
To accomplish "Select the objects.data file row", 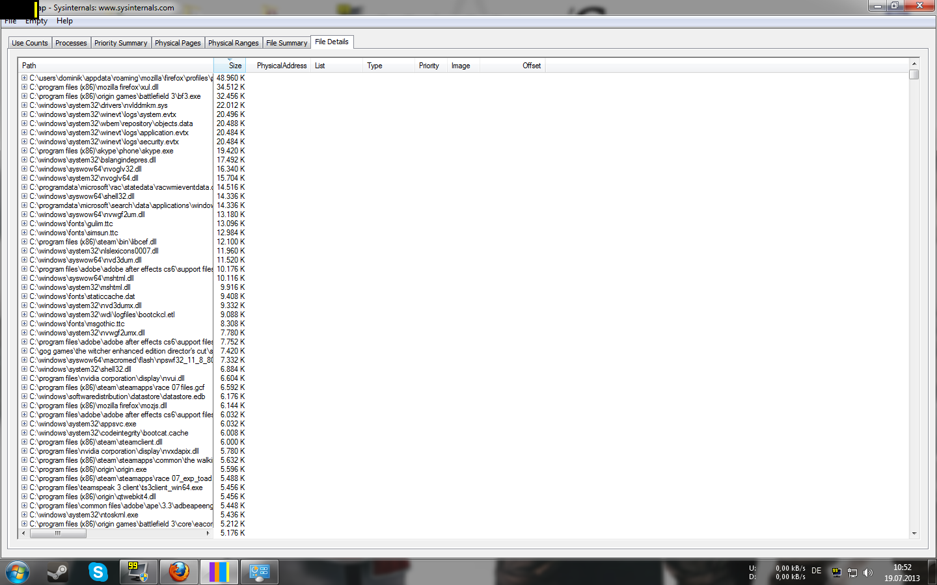I will click(x=111, y=123).
